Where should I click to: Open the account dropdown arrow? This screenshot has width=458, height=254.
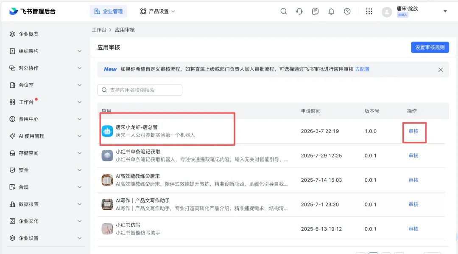click(445, 11)
